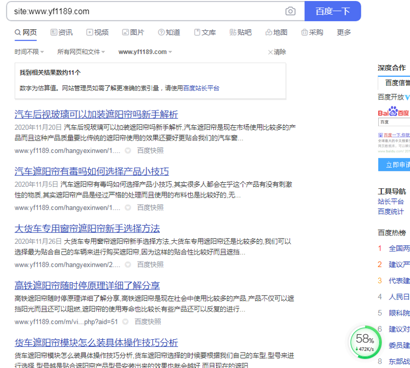This screenshot has height=368, width=410.
Task: Switch to the 资讯 tab
Action: (61, 32)
